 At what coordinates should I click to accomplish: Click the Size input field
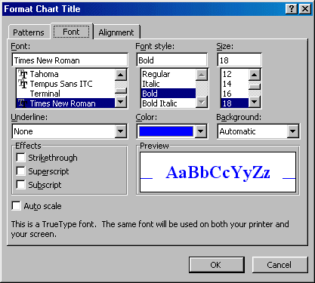239,60
